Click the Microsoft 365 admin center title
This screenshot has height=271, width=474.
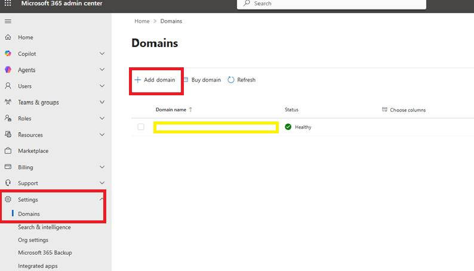click(x=61, y=4)
